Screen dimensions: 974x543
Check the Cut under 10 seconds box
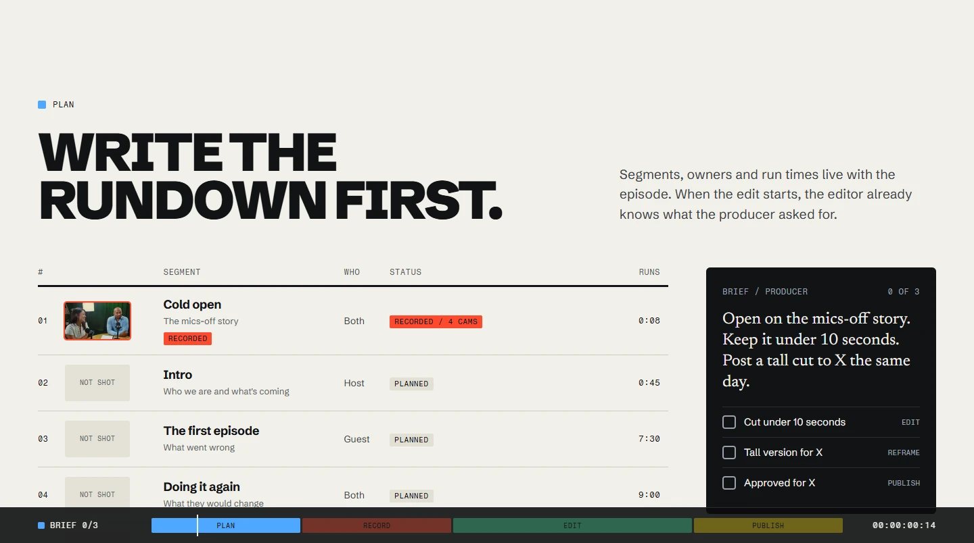tap(729, 422)
